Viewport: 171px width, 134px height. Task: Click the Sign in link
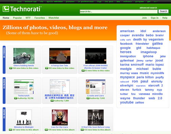tap(155, 18)
